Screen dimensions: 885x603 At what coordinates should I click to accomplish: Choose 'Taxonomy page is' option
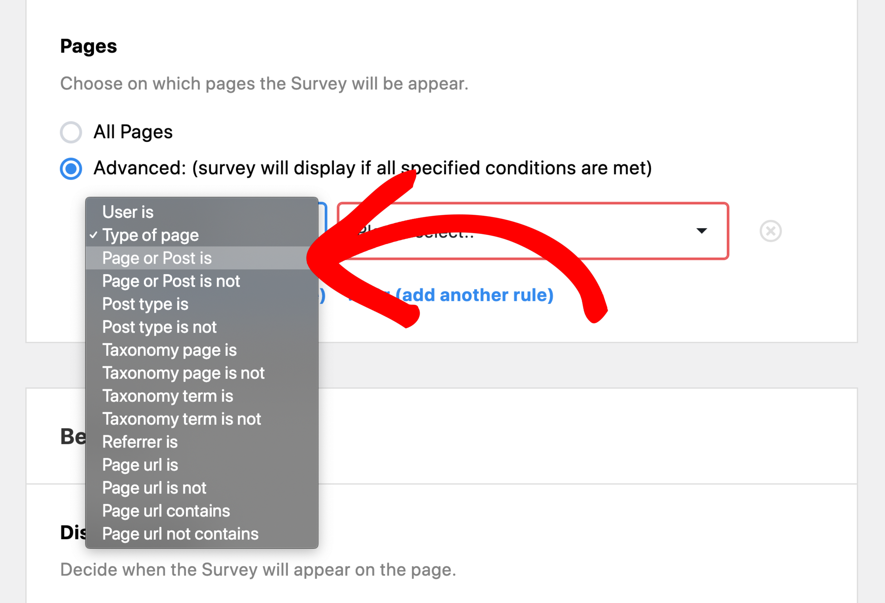click(x=202, y=350)
